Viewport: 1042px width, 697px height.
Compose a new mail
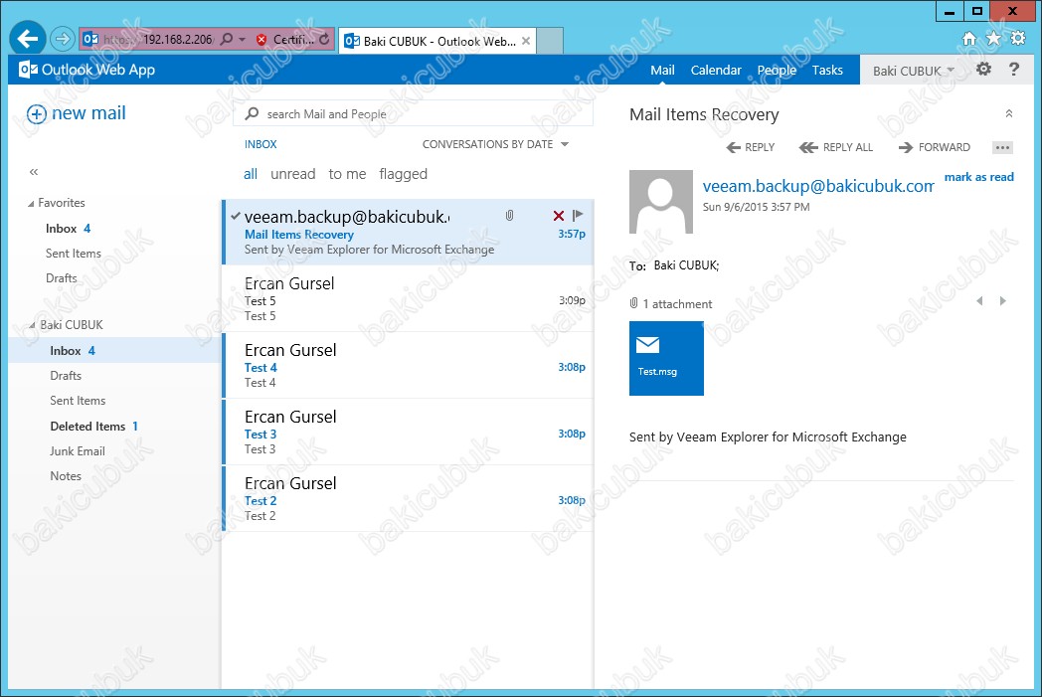[76, 113]
